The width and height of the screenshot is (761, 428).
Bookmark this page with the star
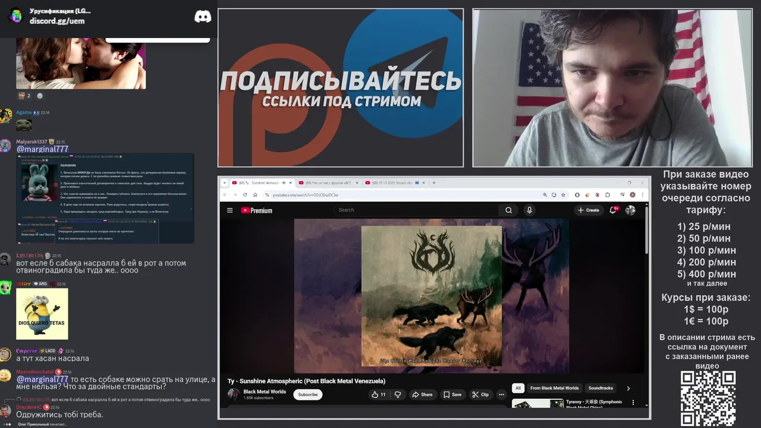pos(563,194)
